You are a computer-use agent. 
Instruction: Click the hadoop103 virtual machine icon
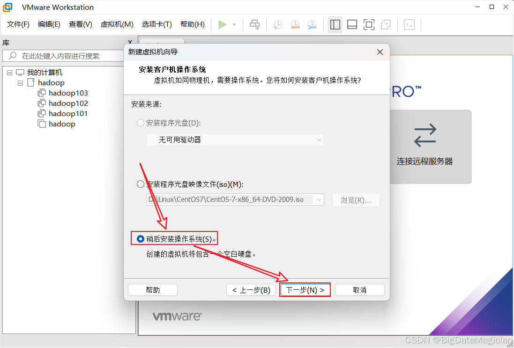42,93
